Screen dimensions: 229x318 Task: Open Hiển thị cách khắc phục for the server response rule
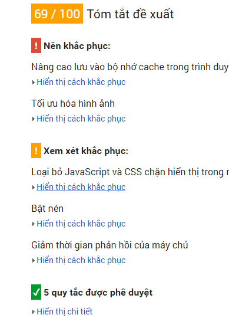coord(81,260)
